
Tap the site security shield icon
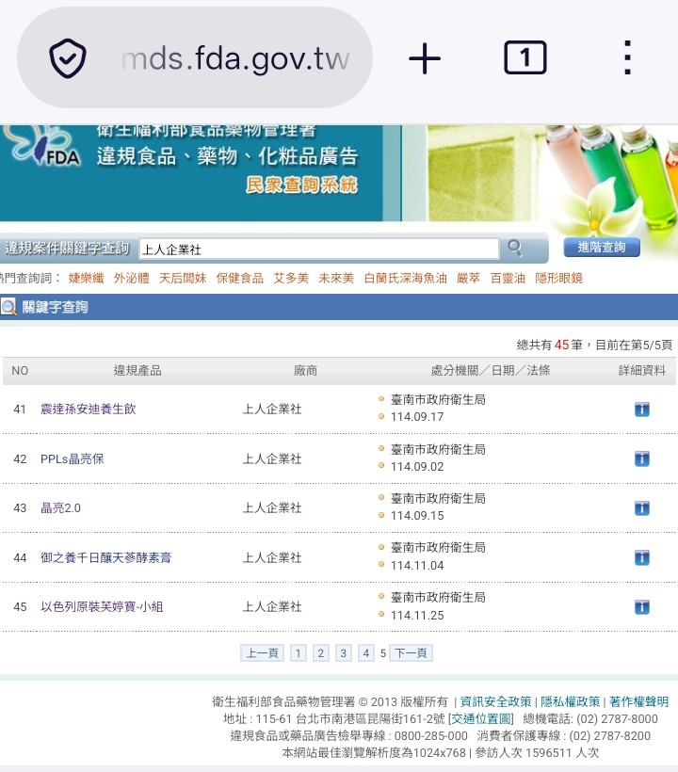point(68,58)
